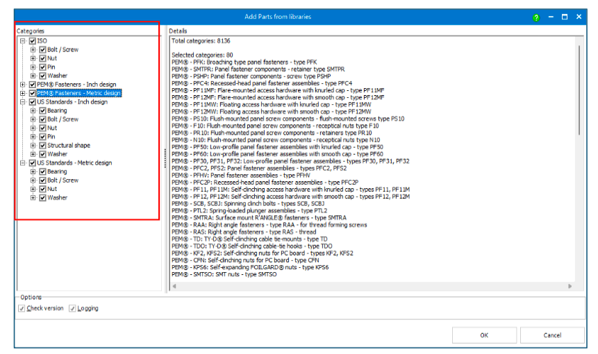Select ISO label in category tree

click(42, 41)
